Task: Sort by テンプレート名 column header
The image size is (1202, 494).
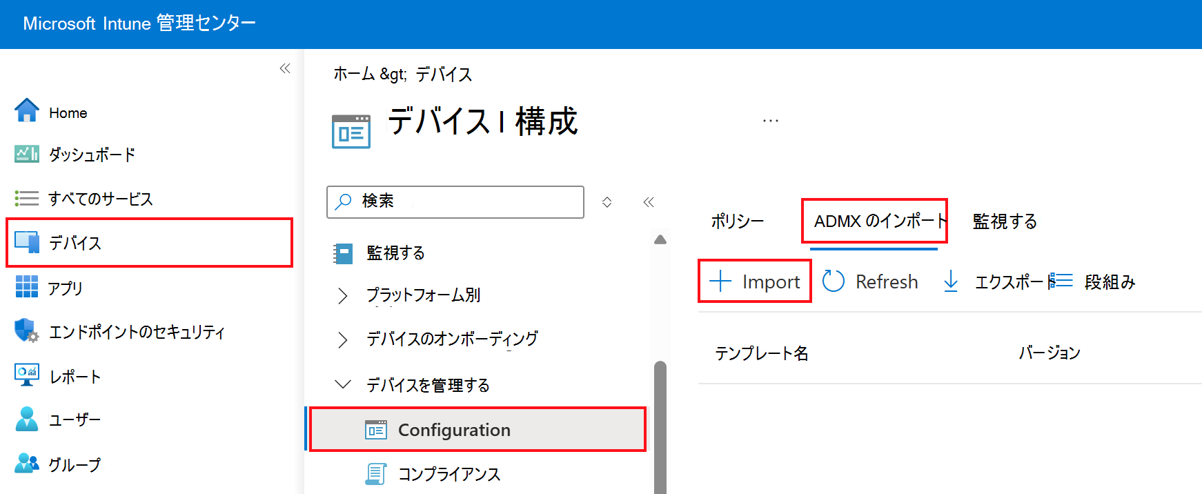Action: pyautogui.click(x=761, y=353)
